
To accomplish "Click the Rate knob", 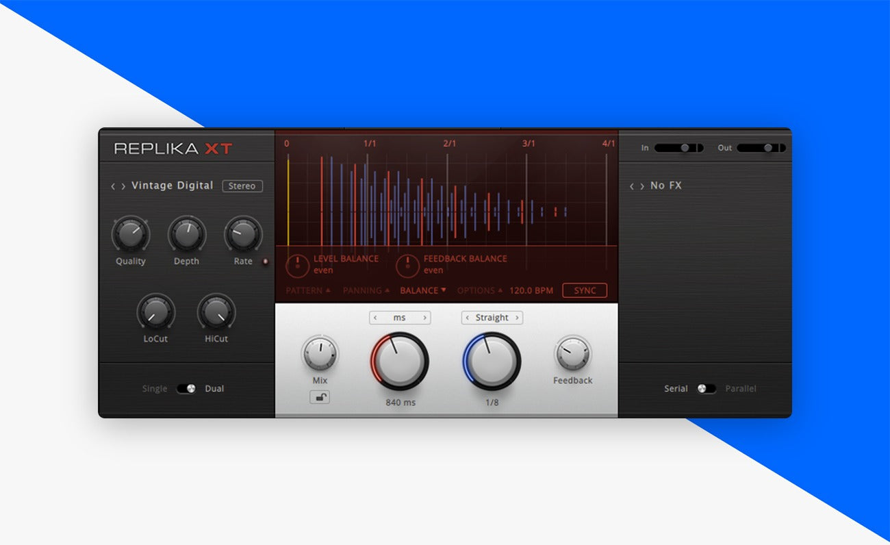I will click(x=243, y=234).
